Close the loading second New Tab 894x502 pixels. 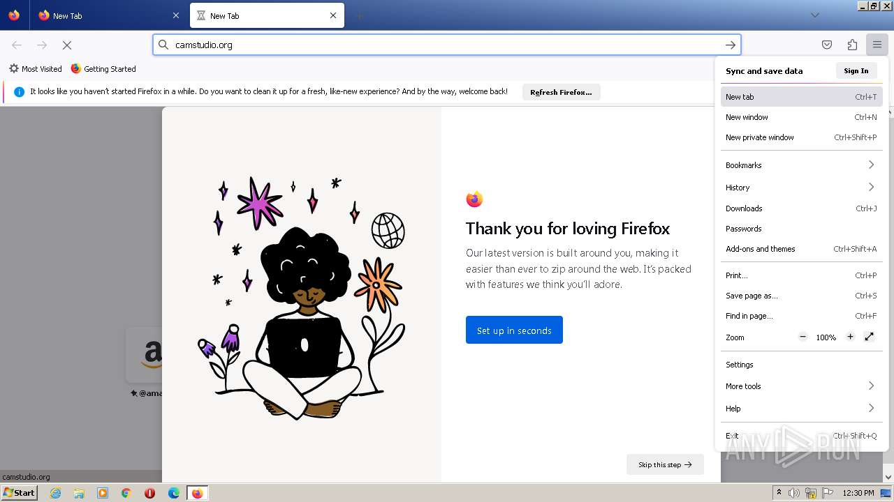tap(333, 15)
